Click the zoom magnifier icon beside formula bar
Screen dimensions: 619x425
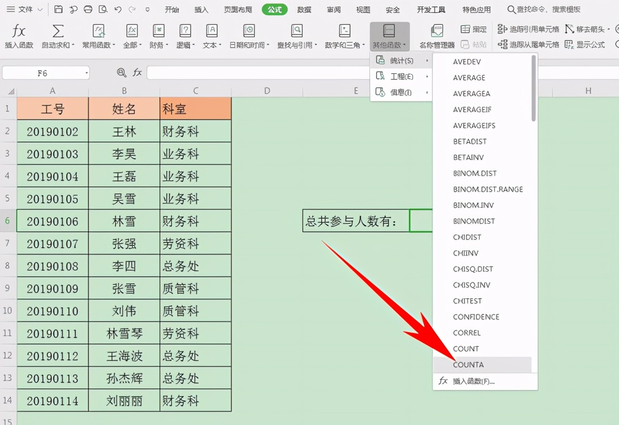pyautogui.click(x=122, y=73)
